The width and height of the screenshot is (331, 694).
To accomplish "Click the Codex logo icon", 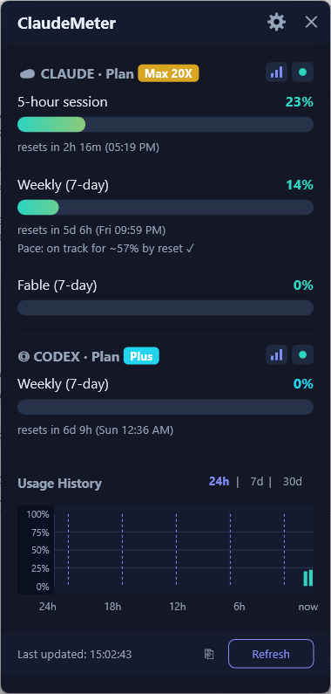I will coord(24,357).
